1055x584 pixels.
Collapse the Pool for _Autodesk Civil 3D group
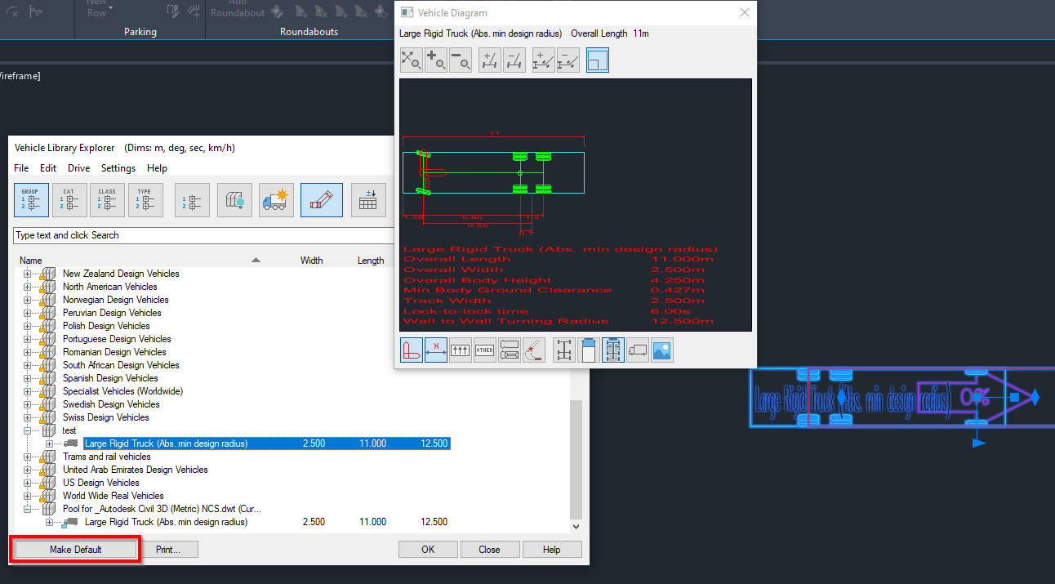point(27,509)
